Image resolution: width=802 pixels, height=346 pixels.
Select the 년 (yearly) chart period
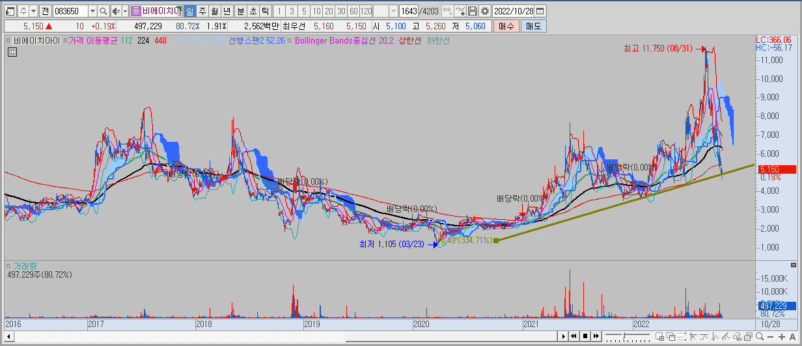(227, 11)
